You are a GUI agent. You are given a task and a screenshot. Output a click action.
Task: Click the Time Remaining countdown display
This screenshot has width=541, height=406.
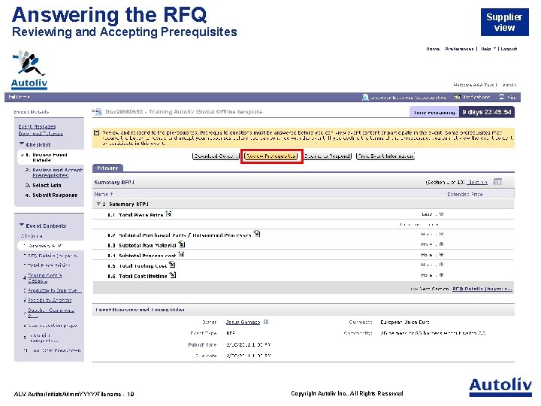462,112
